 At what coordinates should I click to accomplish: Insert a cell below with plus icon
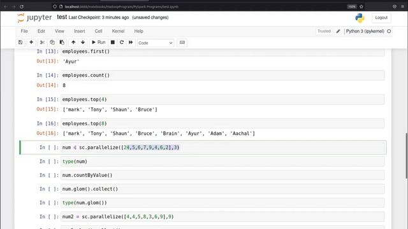[x=31, y=43]
